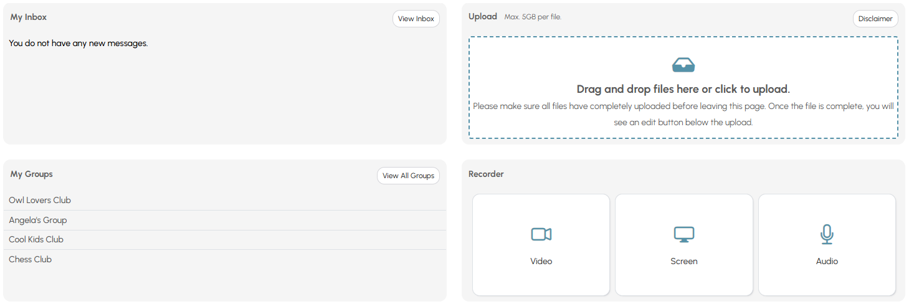This screenshot has width=909, height=304.
Task: Open the Owl Lovers Club group
Action: tap(40, 200)
